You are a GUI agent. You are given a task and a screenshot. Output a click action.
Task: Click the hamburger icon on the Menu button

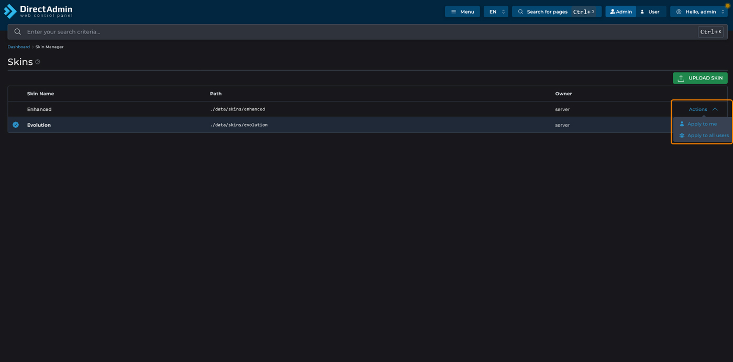coord(453,12)
